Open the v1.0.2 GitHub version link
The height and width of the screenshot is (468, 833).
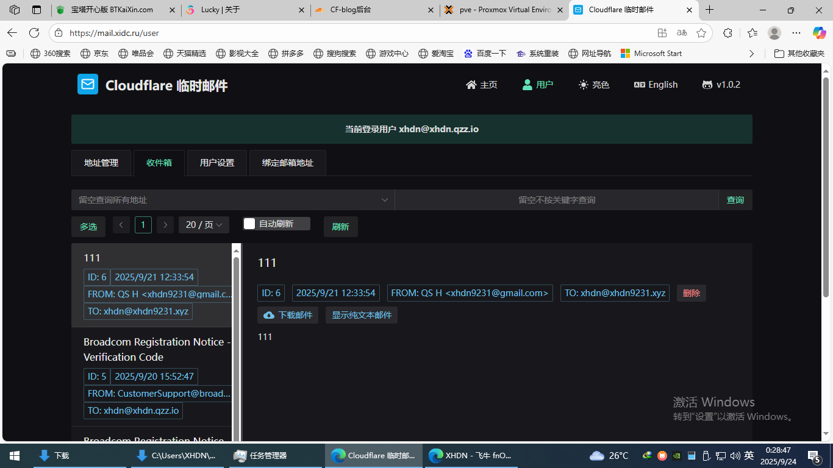pos(721,85)
